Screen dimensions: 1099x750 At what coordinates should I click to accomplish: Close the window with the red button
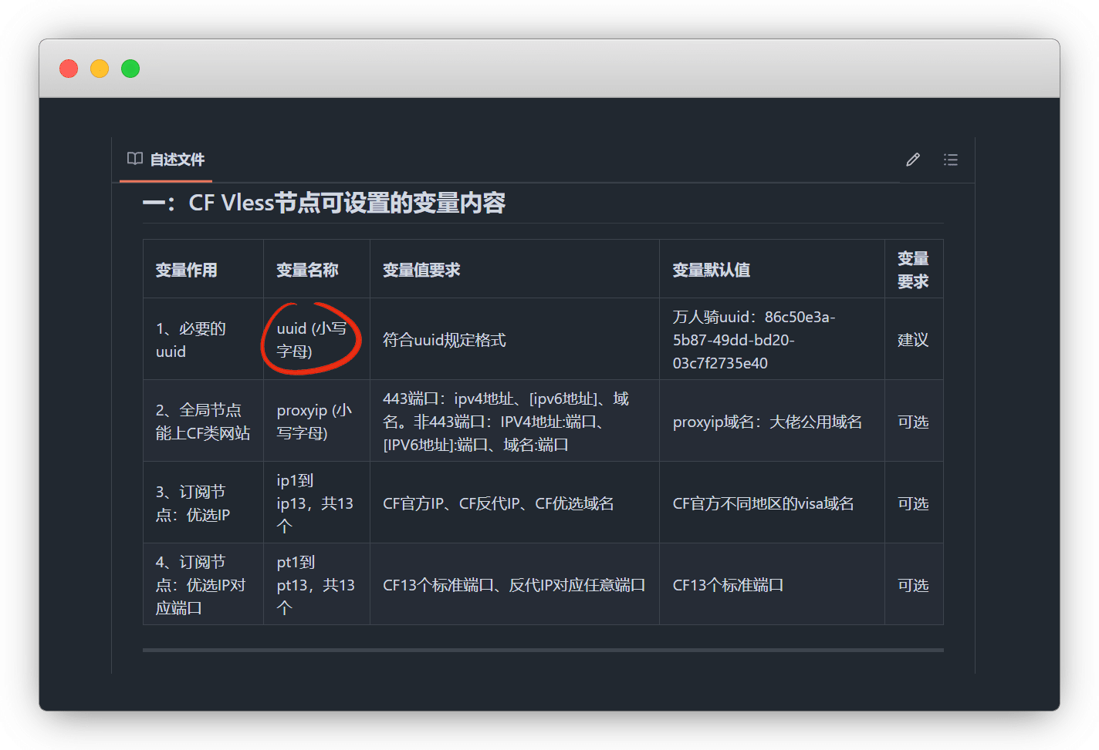coord(69,69)
